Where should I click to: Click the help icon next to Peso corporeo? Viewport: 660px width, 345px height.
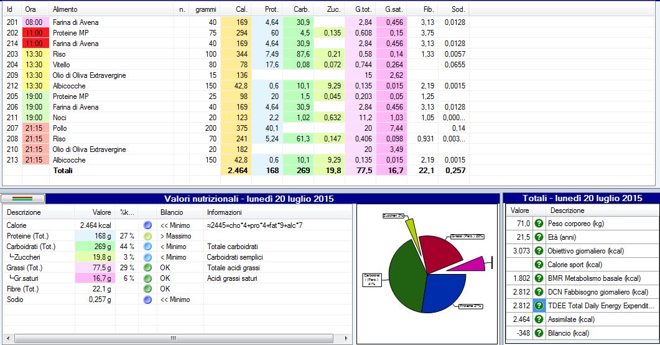[539, 224]
